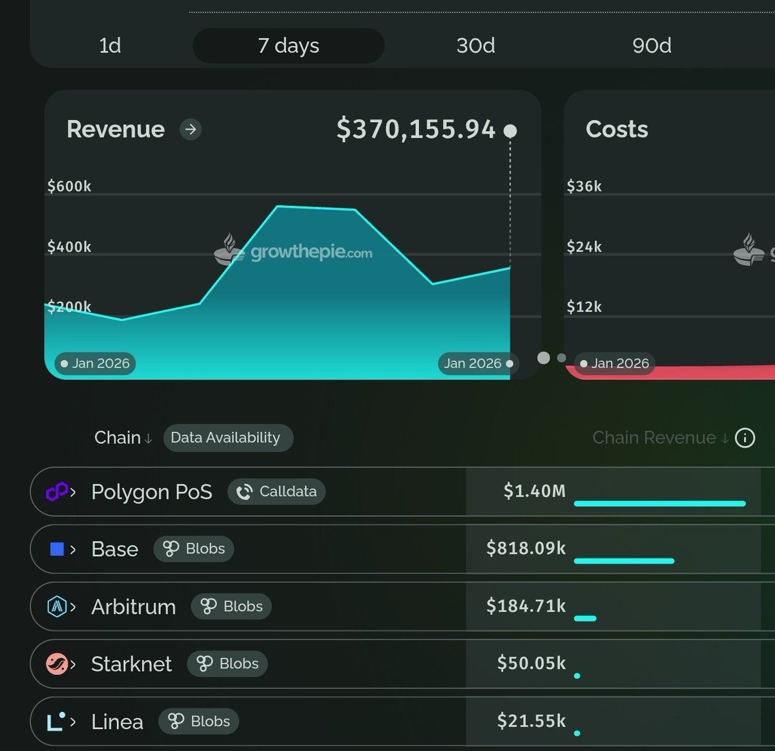Sort the table by Chain column
This screenshot has height=751, width=775.
coord(123,438)
